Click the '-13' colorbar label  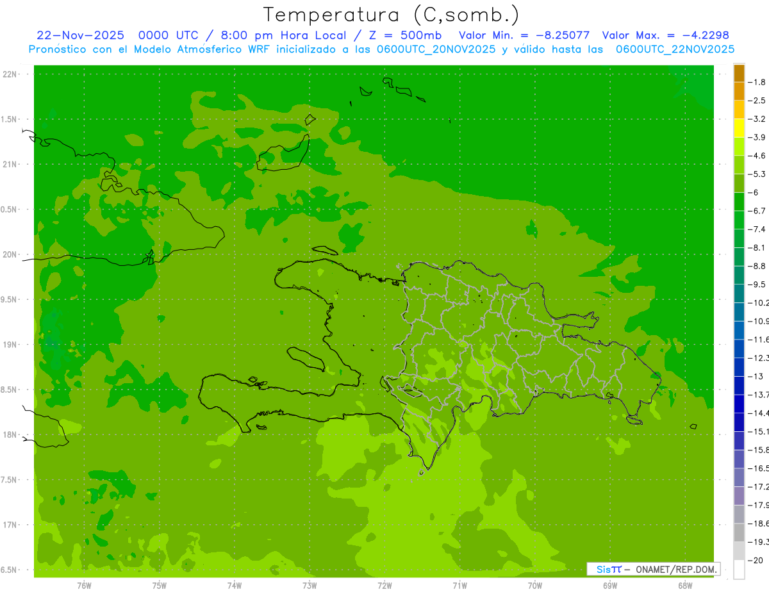click(756, 376)
